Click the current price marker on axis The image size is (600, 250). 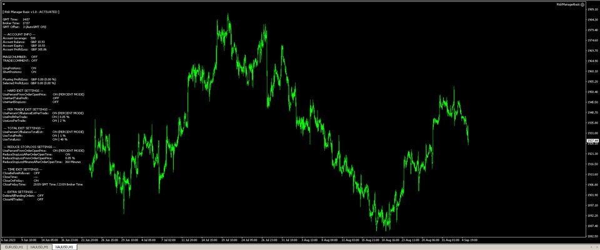(x=592, y=141)
